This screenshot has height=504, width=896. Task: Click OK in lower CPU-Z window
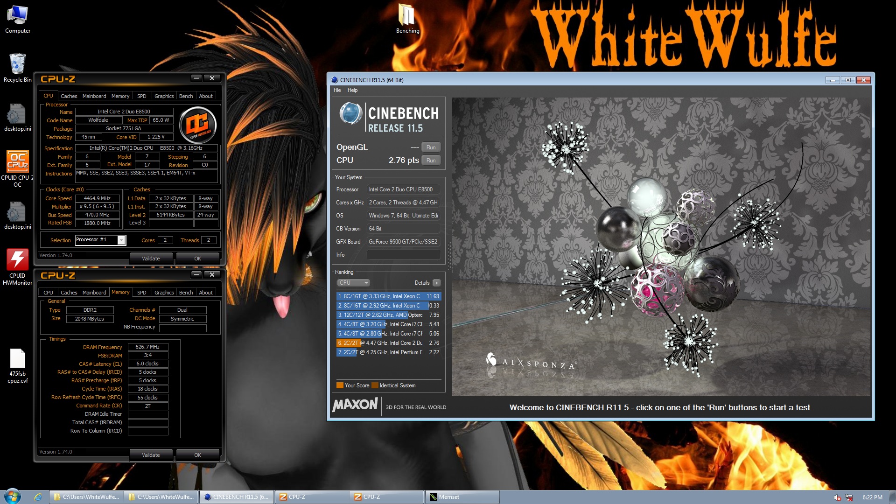pyautogui.click(x=198, y=455)
